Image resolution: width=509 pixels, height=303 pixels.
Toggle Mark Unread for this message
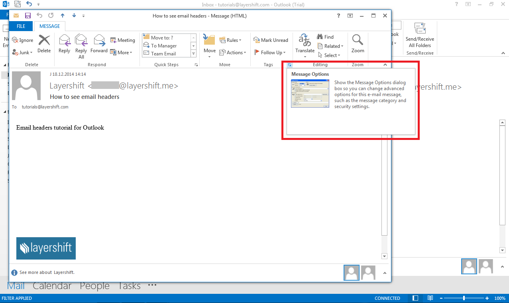coord(271,40)
